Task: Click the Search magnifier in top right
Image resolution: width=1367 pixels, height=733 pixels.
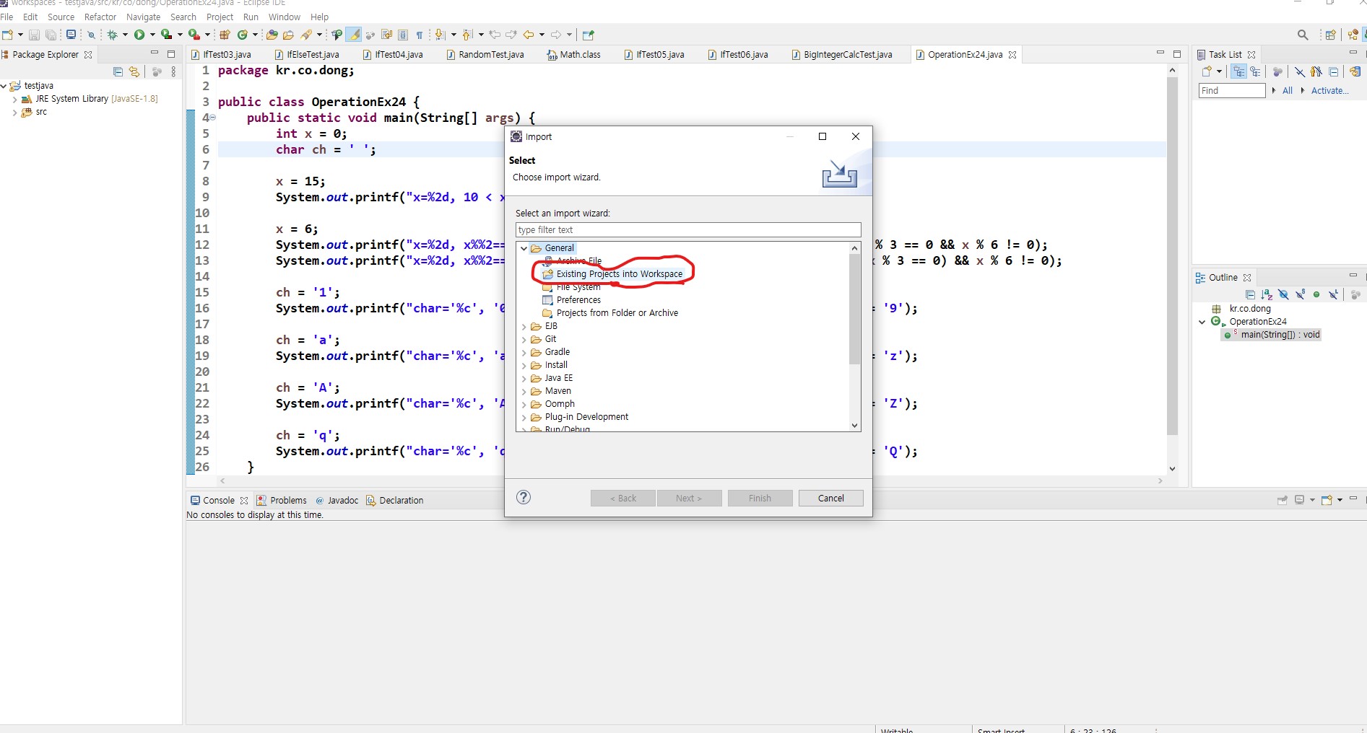Action: click(x=1303, y=35)
